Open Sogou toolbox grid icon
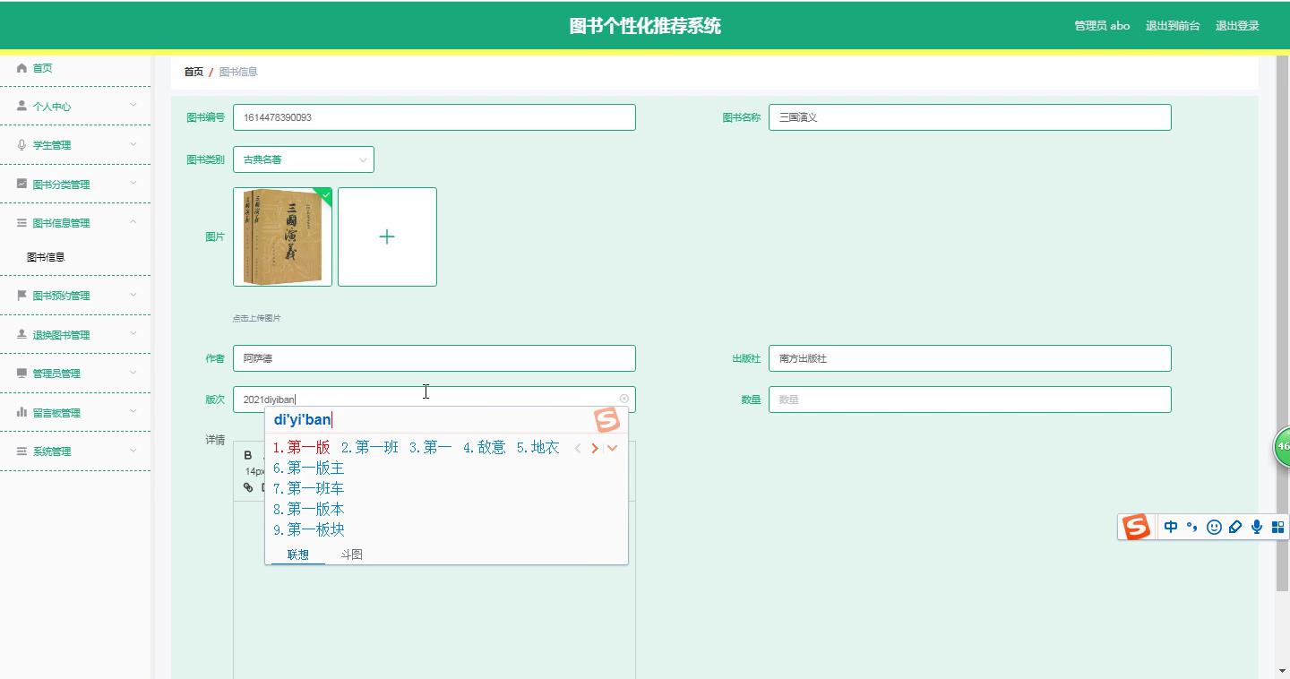The image size is (1290, 679). pyautogui.click(x=1278, y=527)
